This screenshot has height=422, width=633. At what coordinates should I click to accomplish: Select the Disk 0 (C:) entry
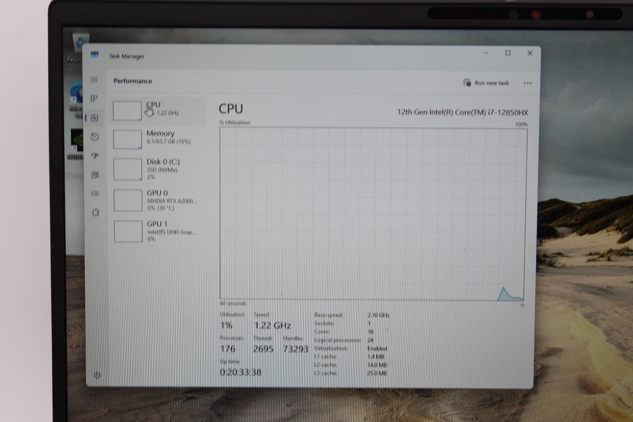coord(158,169)
